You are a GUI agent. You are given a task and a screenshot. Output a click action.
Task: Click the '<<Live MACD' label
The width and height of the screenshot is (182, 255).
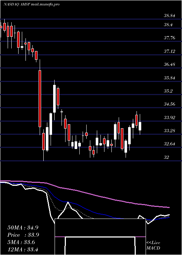153,245
